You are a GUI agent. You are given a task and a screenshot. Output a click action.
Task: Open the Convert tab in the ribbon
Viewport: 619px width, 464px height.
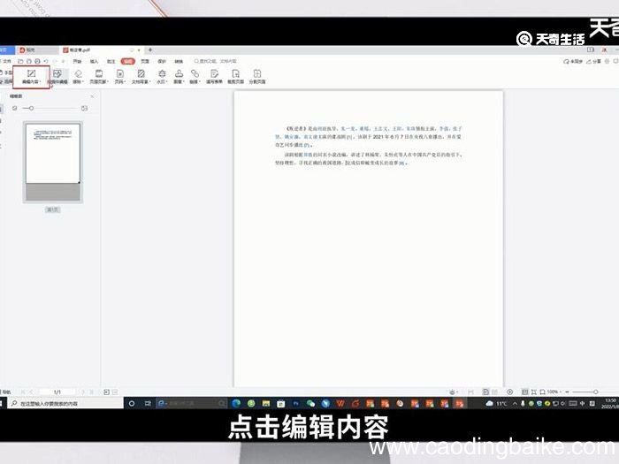click(179, 61)
